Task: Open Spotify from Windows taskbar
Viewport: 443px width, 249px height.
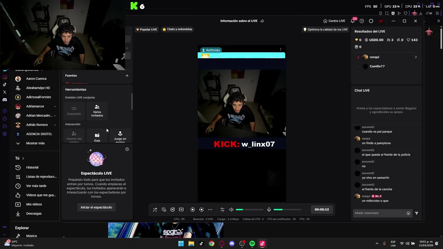Action: point(252,243)
